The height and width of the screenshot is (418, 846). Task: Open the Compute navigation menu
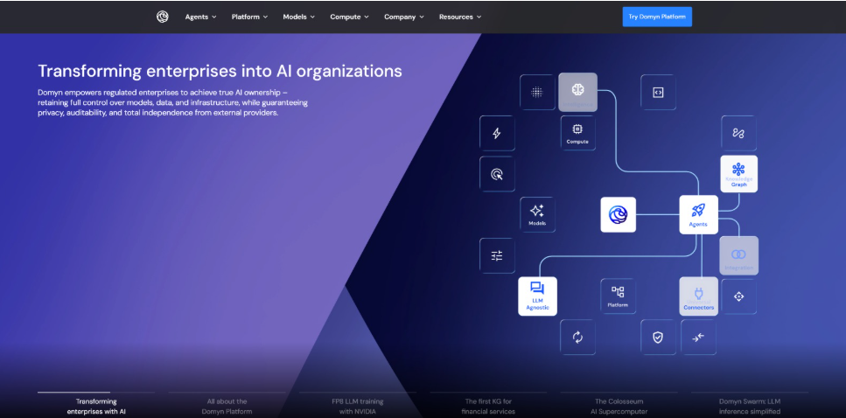(349, 17)
